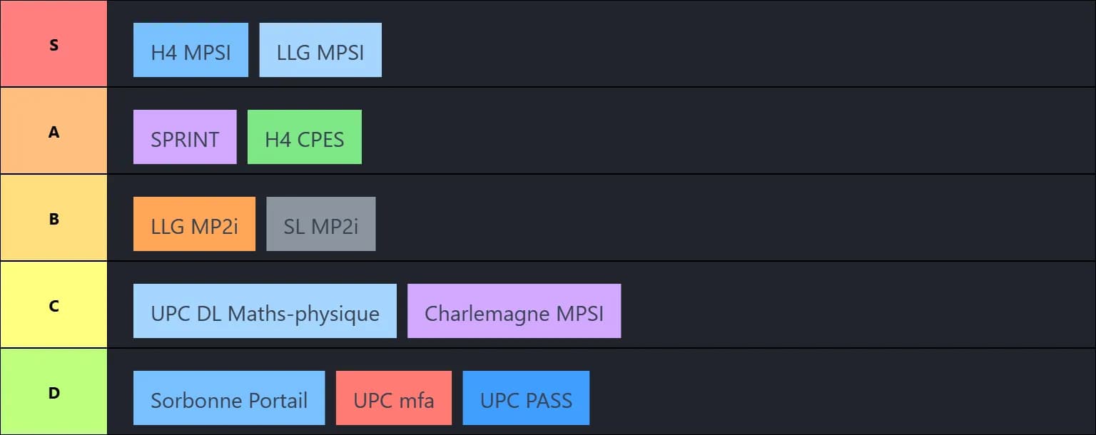Click empty space in the A tier row
The width and height of the screenshot is (1096, 435).
[x=714, y=137]
